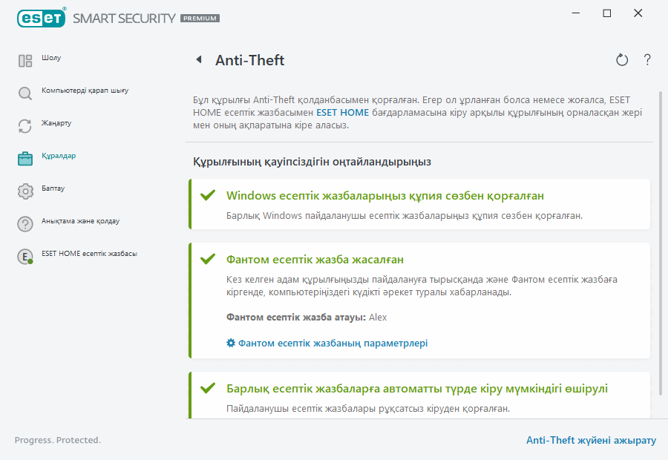Viewport: 668px width, 460px height.
Task: Click the Progress. Protected. status text
Action: pyautogui.click(x=57, y=440)
